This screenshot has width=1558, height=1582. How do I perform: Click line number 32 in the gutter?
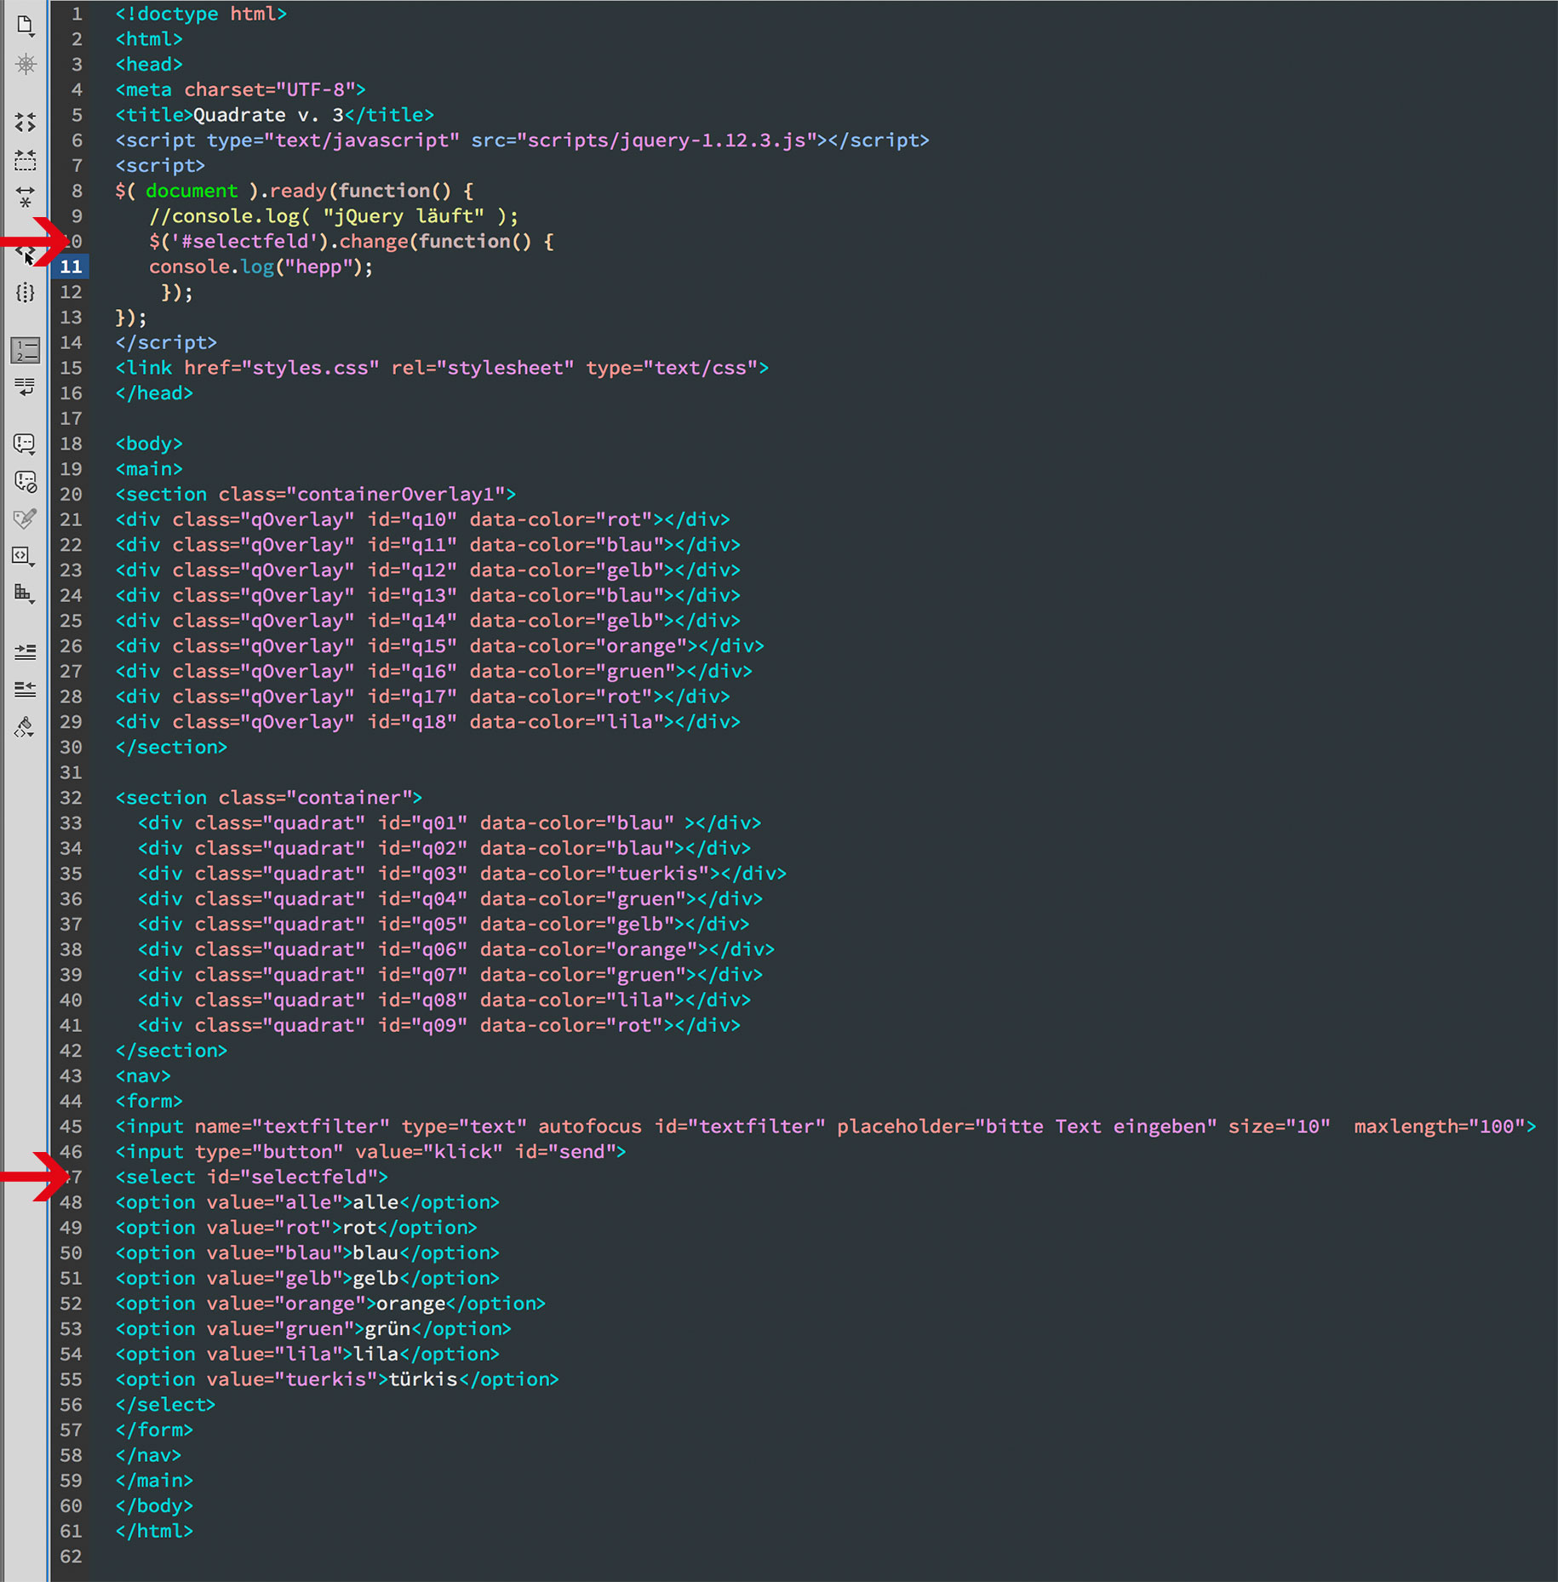click(x=72, y=798)
